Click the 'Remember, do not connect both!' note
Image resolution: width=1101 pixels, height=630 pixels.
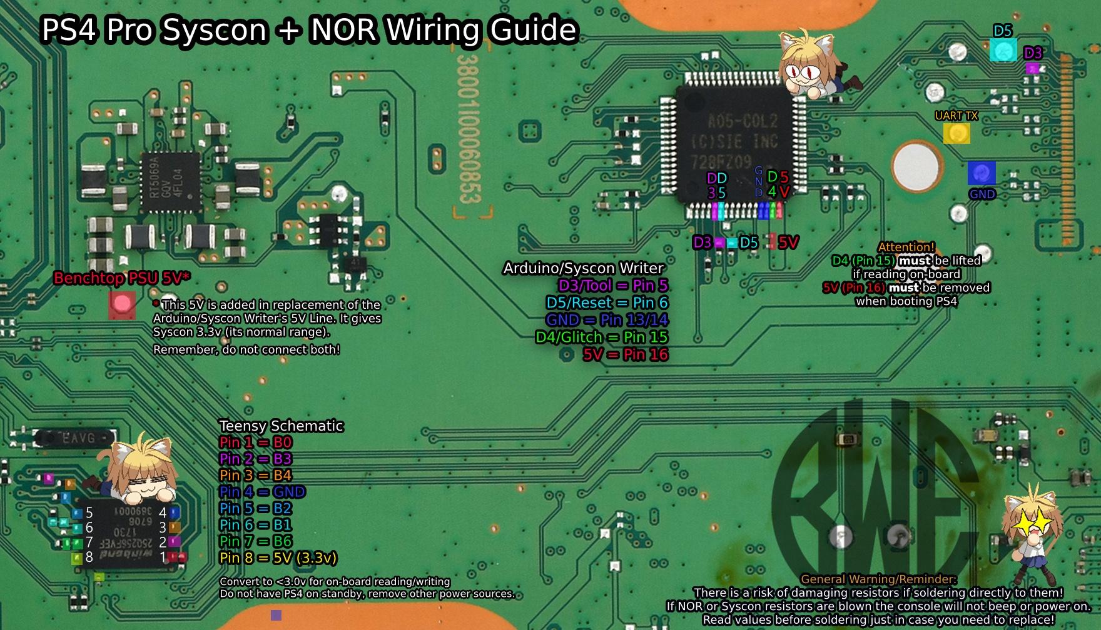(x=246, y=350)
